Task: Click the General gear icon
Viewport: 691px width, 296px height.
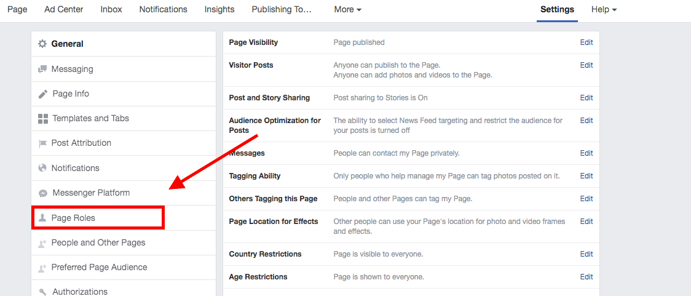Action: (x=42, y=44)
